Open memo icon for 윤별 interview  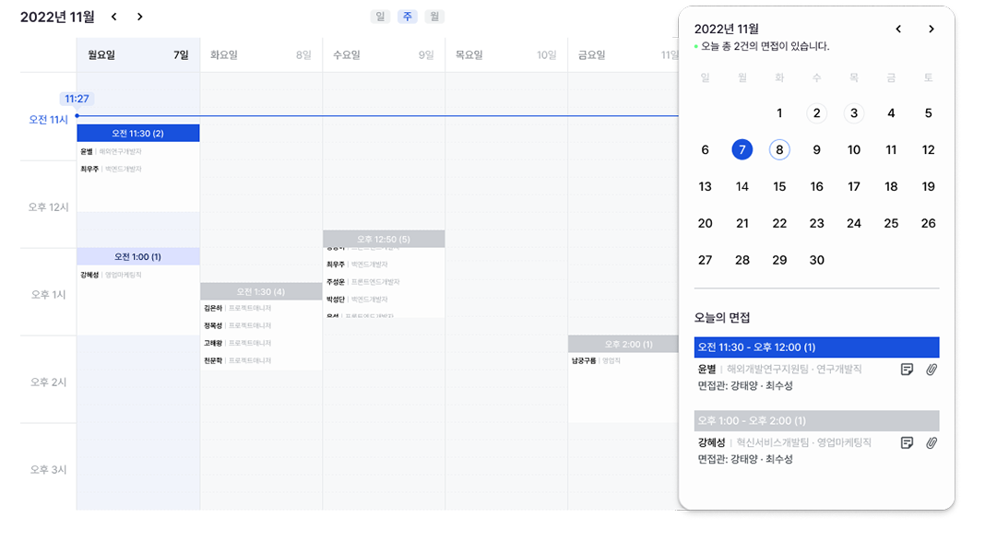[x=907, y=370]
